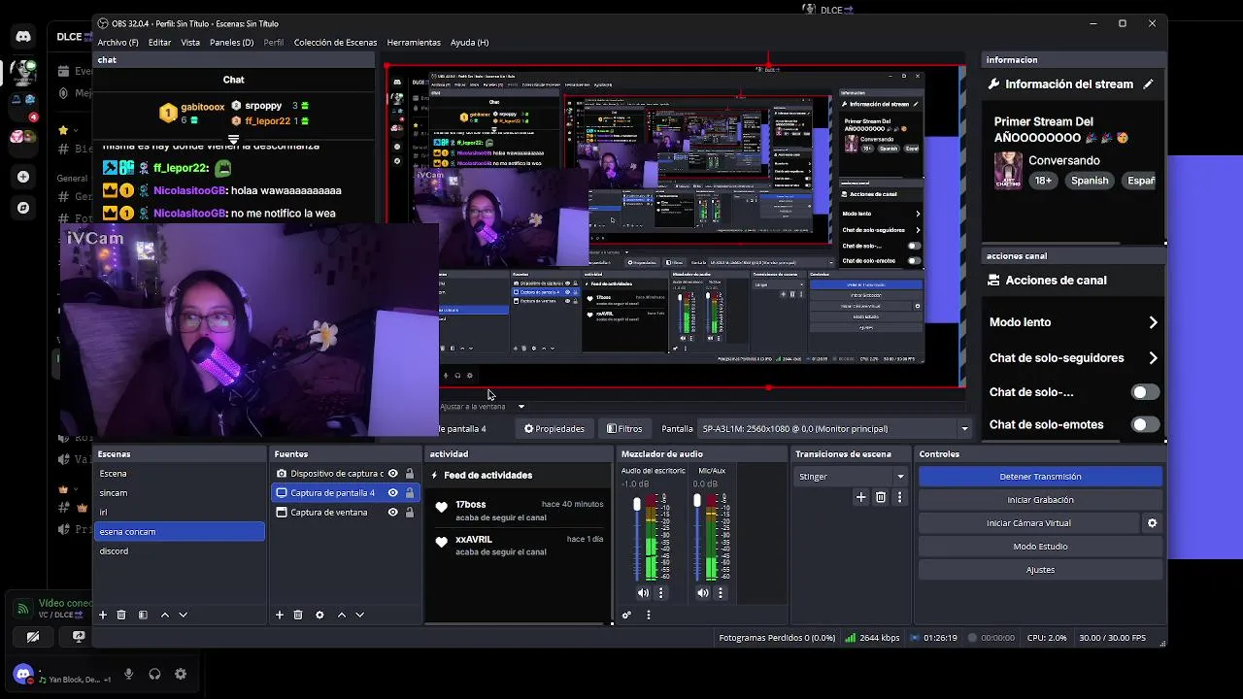Open Ajustes from the Controles panel
The width and height of the screenshot is (1243, 699).
click(x=1040, y=570)
